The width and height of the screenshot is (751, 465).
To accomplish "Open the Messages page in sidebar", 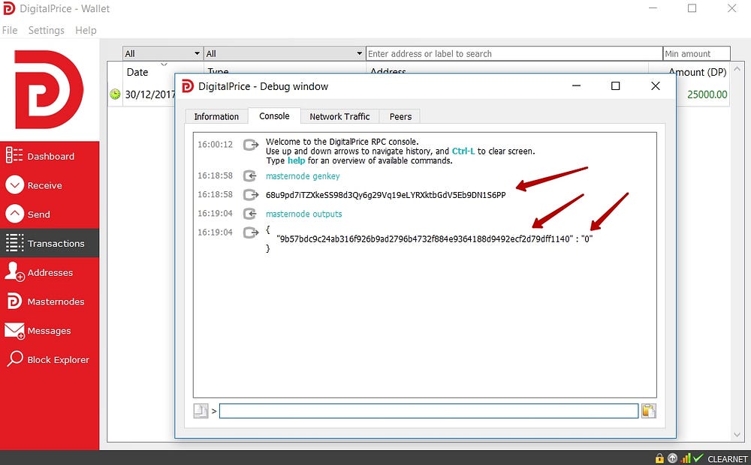I will click(50, 331).
